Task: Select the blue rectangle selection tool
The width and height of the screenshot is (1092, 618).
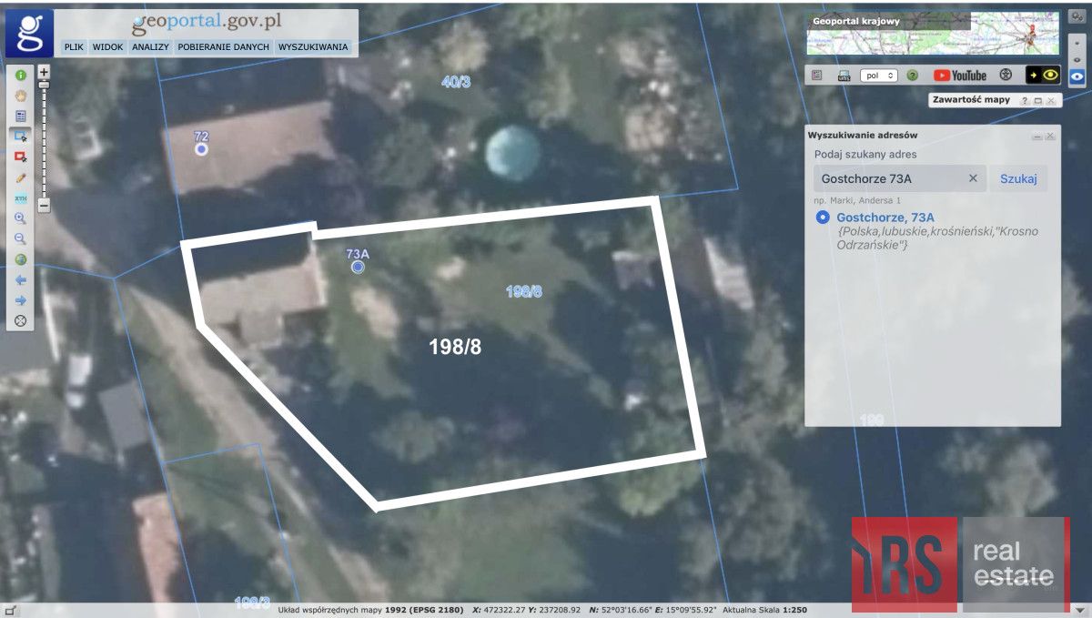Action: (x=20, y=137)
